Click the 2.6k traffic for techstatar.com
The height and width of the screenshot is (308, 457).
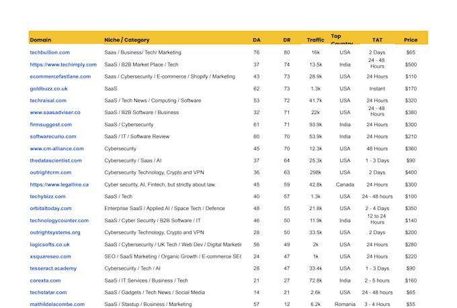tap(316, 293)
